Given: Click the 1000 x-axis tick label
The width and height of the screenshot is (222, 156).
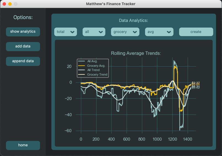Looking at the screenshot, I should (157, 139).
